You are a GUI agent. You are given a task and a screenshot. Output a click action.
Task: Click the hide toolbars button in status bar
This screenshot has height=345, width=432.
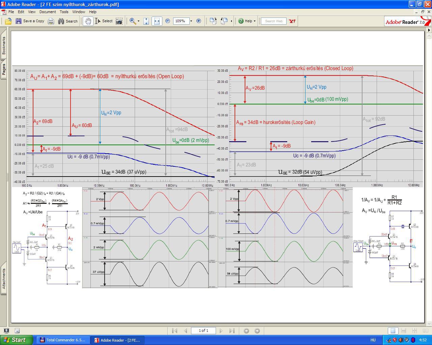[17, 331]
